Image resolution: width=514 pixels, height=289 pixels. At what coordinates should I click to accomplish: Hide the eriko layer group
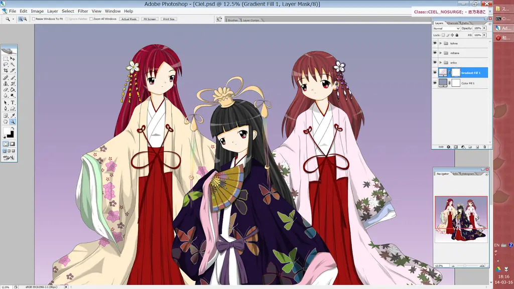(x=435, y=62)
